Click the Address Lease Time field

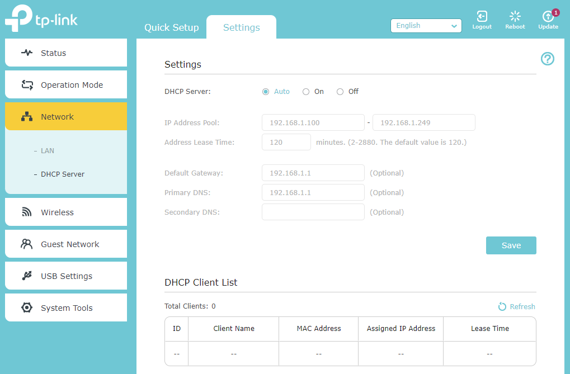point(286,142)
